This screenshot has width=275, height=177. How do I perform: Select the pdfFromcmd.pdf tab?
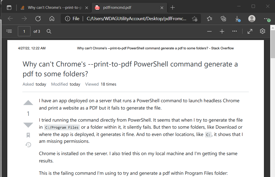pos(129,8)
